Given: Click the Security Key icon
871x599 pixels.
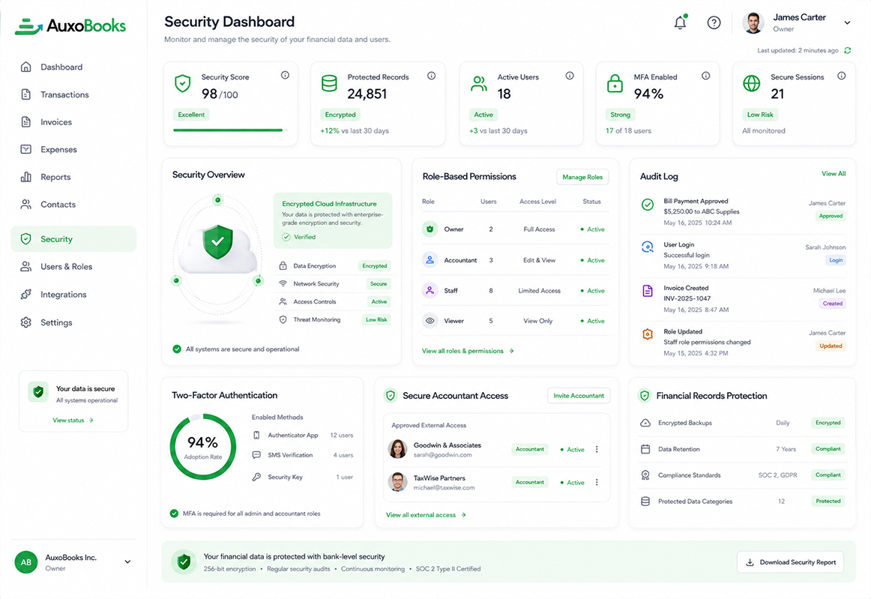Looking at the screenshot, I should (x=256, y=477).
